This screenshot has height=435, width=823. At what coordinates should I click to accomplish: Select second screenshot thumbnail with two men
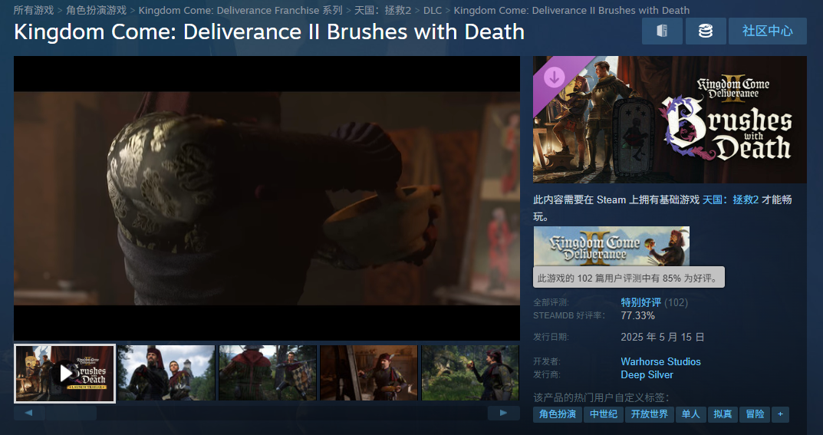pyautogui.click(x=166, y=373)
